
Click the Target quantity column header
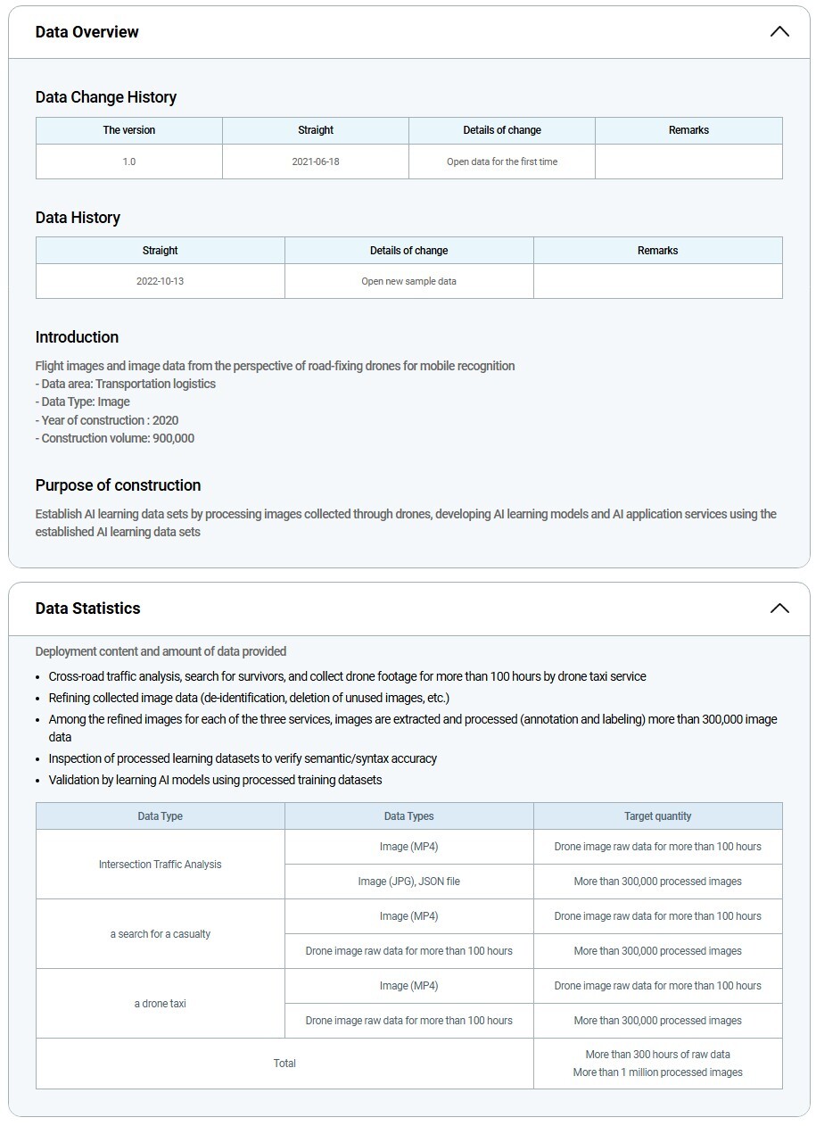click(657, 816)
